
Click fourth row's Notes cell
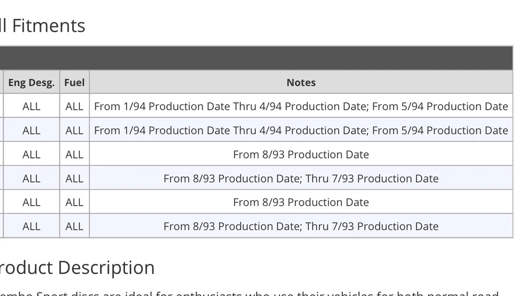(x=301, y=179)
